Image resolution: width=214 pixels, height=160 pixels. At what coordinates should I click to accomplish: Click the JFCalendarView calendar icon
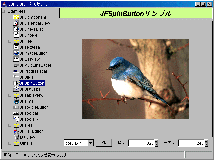[16, 23]
